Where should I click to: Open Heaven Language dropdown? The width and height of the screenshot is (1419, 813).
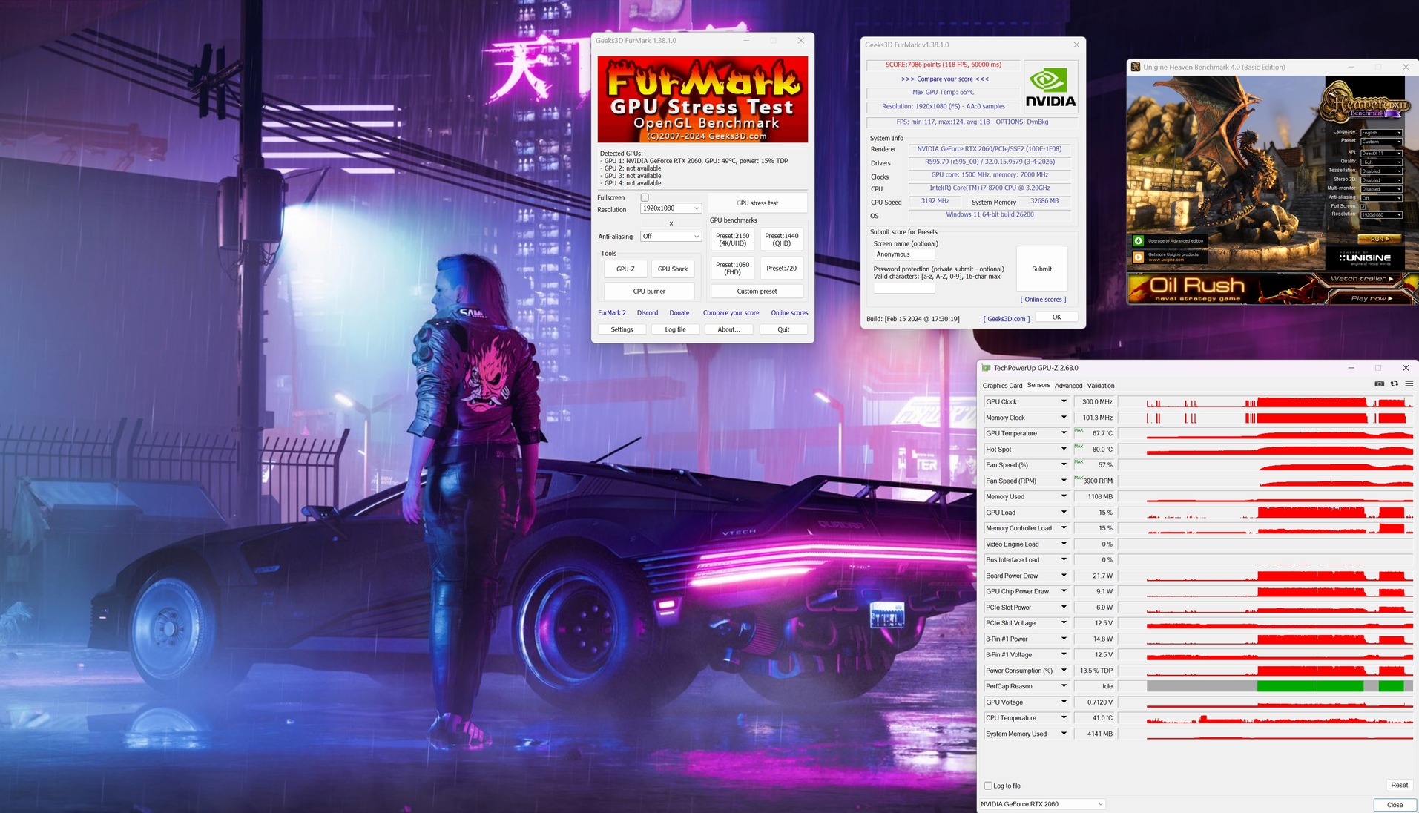[1381, 132]
